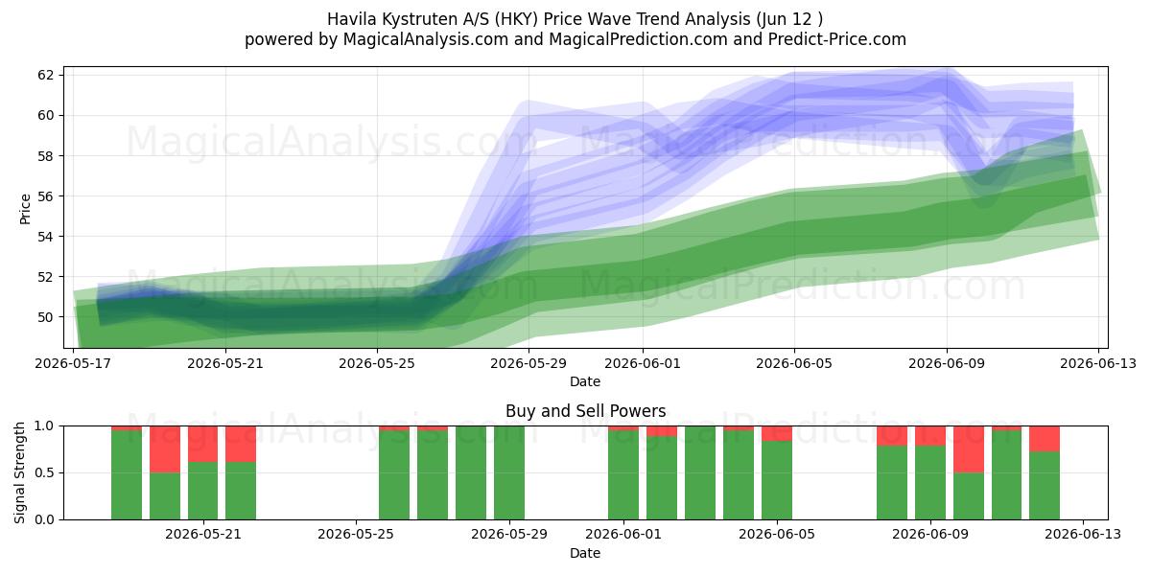Click the 'powered by MagicalAnalysis.com' subtitle line
The image size is (1151, 575).
coord(575,39)
